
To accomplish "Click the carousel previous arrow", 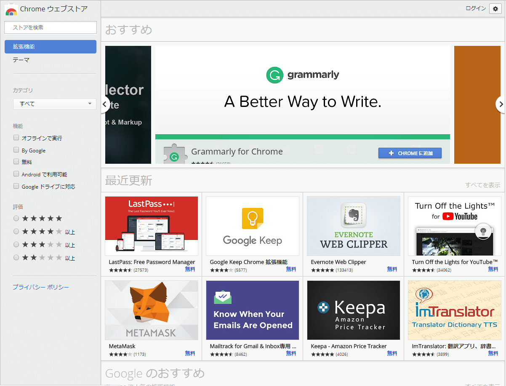I will pos(105,104).
